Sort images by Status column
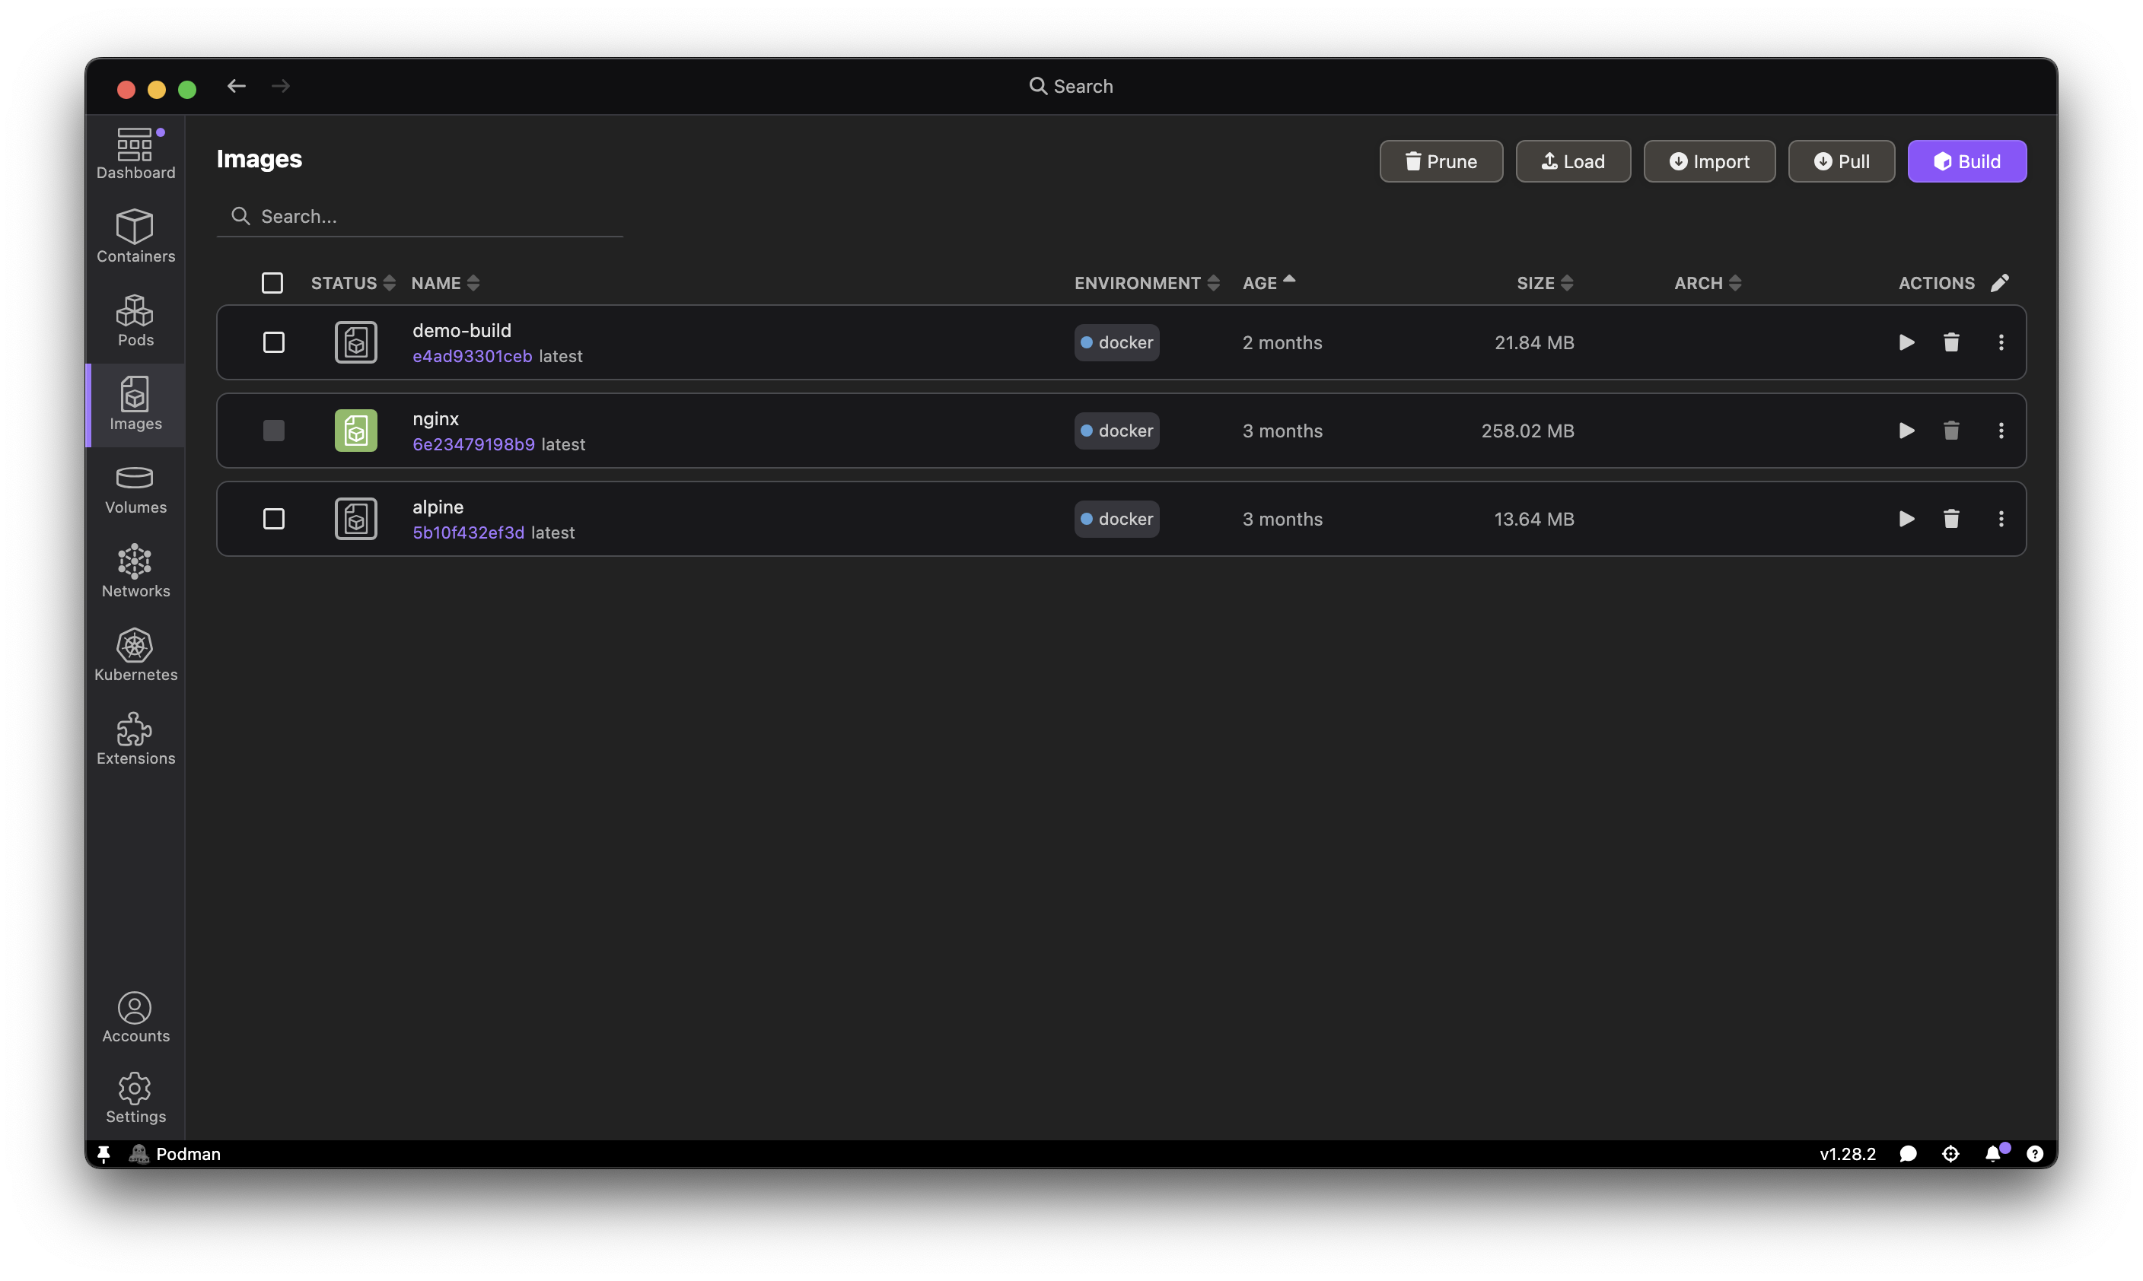Viewport: 2143px width, 1281px height. pyautogui.click(x=352, y=282)
